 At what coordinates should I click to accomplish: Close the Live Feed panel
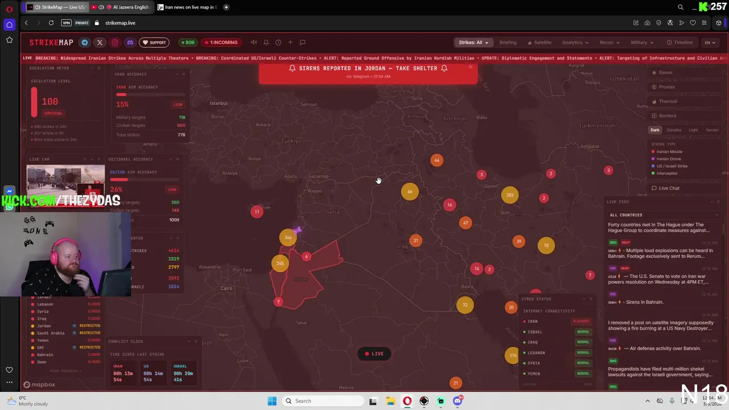[718, 202]
